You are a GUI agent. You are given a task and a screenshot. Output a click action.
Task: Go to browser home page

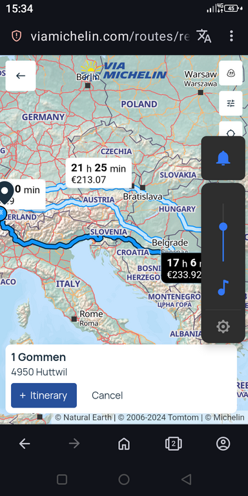coord(124,444)
